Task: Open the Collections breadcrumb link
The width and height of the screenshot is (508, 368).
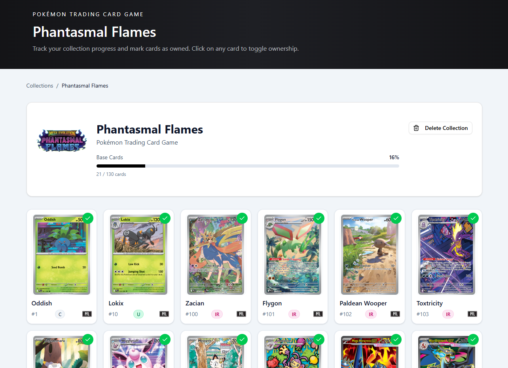Action: [x=40, y=86]
